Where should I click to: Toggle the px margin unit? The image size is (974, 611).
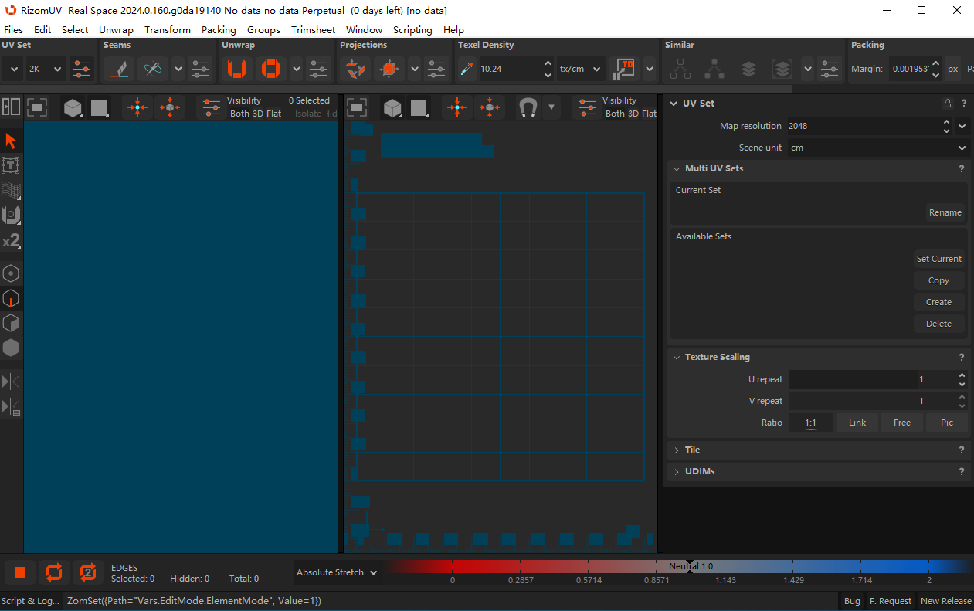[952, 69]
